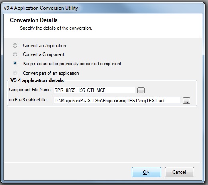Click the V9.4 Application Conversion Utility title bar
The image size is (208, 185).
[x=41, y=8]
